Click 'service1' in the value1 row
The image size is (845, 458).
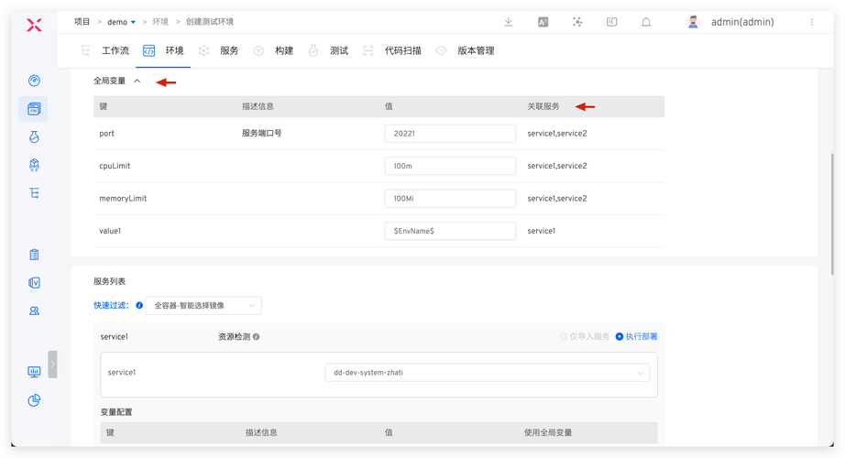541,231
